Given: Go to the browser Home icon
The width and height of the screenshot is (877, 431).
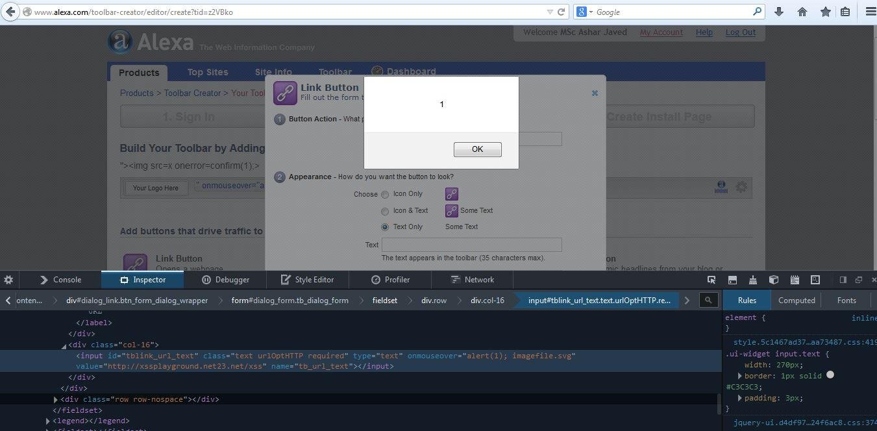Looking at the screenshot, I should point(802,12).
